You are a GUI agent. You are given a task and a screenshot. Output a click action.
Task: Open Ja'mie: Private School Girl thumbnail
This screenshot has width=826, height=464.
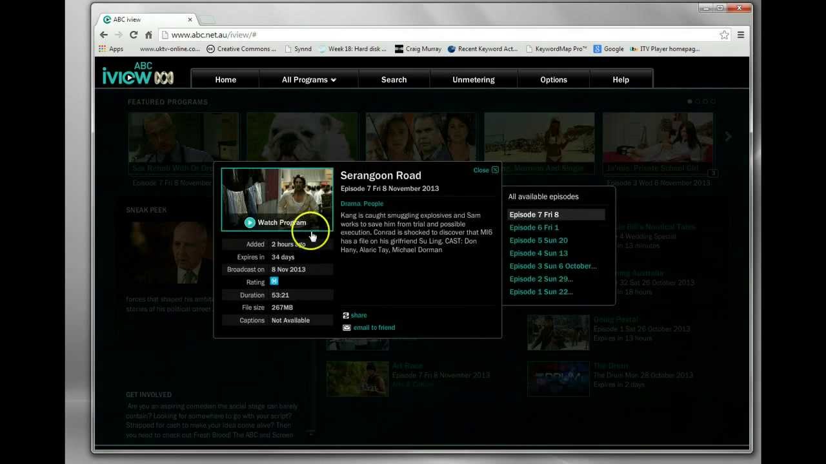[x=658, y=143]
